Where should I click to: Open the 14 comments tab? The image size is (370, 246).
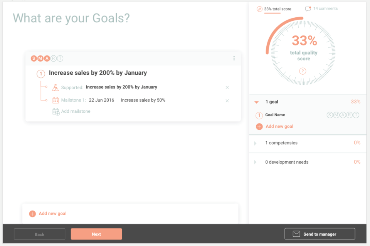(325, 8)
